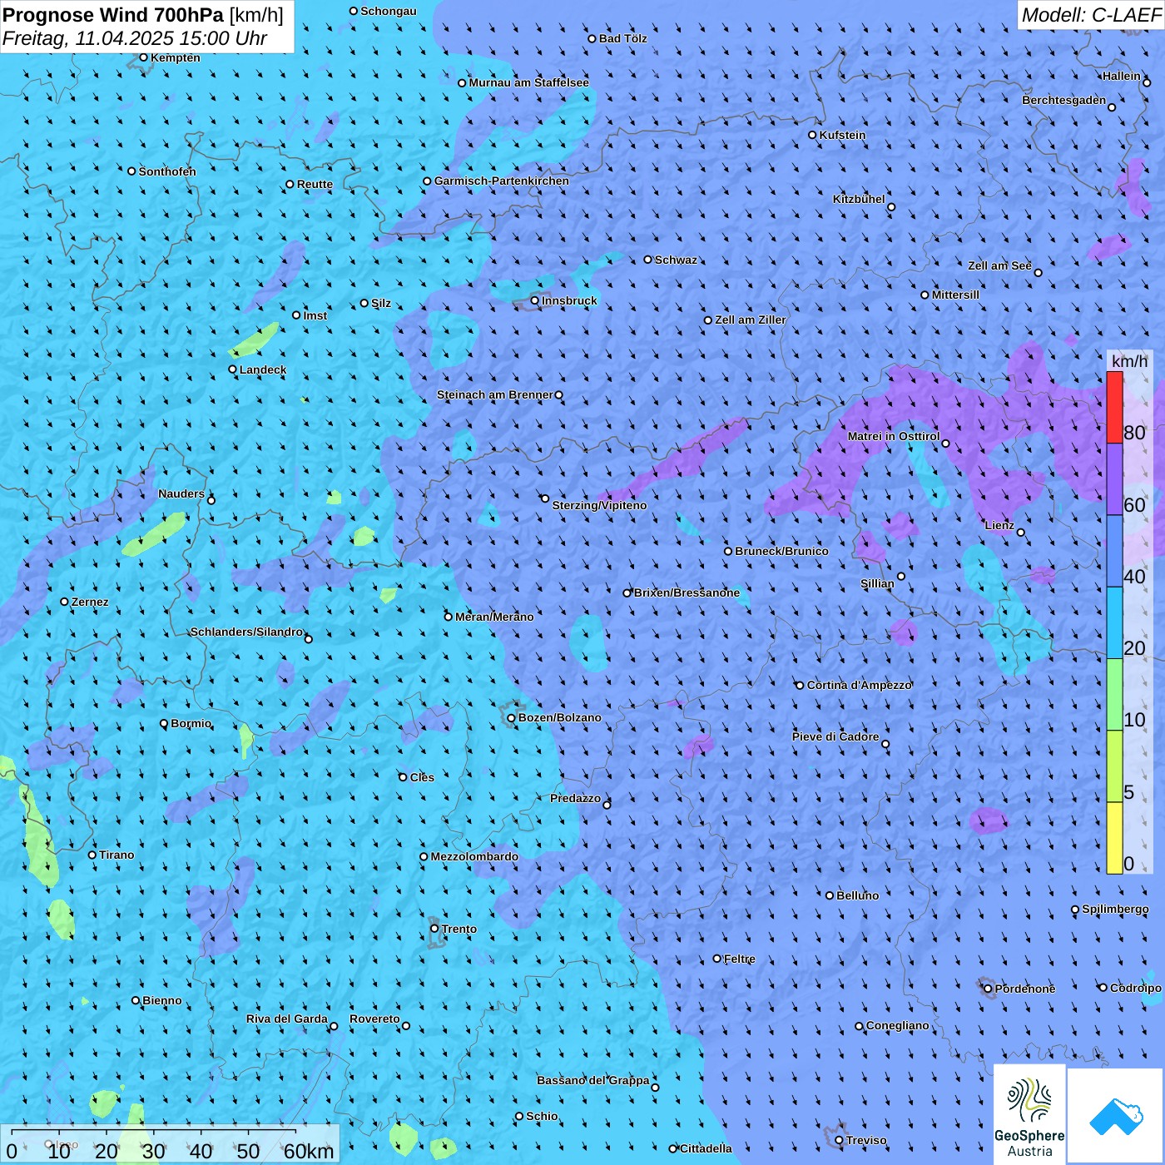Viewport: 1165px width, 1165px height.
Task: Click the purple 60 km/h legend color
Action: coord(1114,479)
